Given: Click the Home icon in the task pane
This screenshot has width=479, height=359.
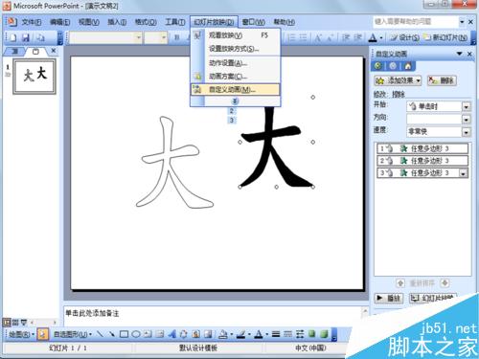Looking at the screenshot, I should pos(407,66).
